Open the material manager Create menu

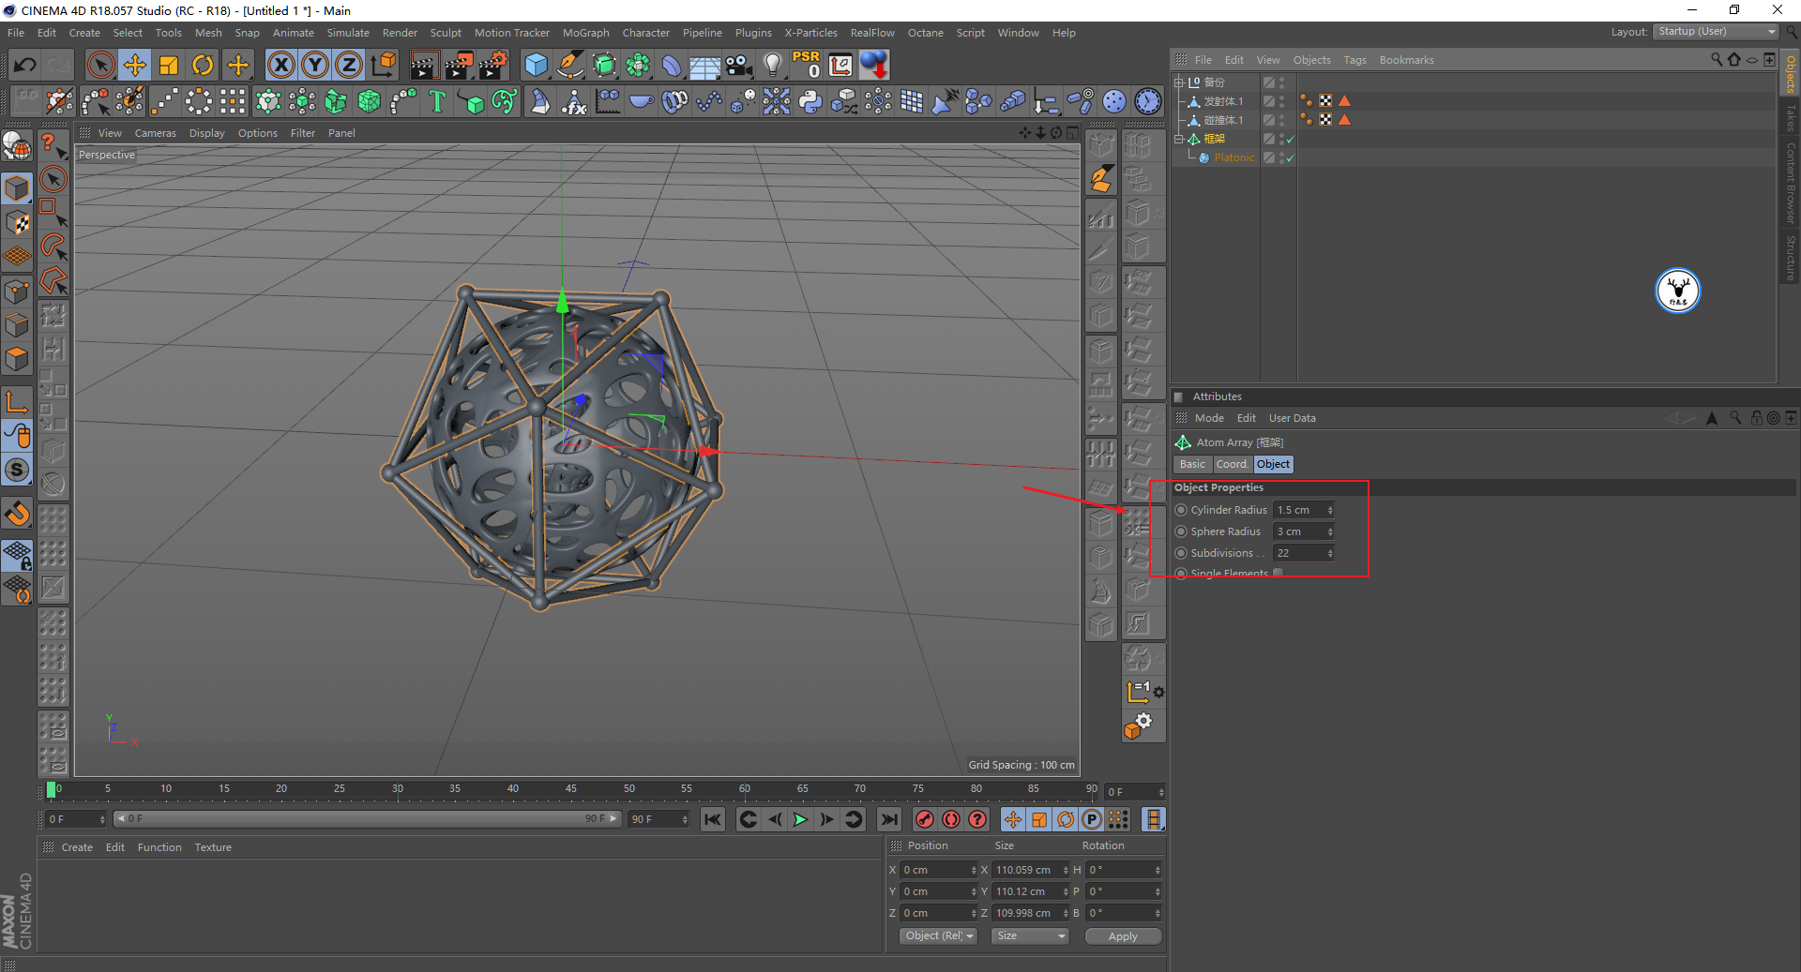pos(77,847)
